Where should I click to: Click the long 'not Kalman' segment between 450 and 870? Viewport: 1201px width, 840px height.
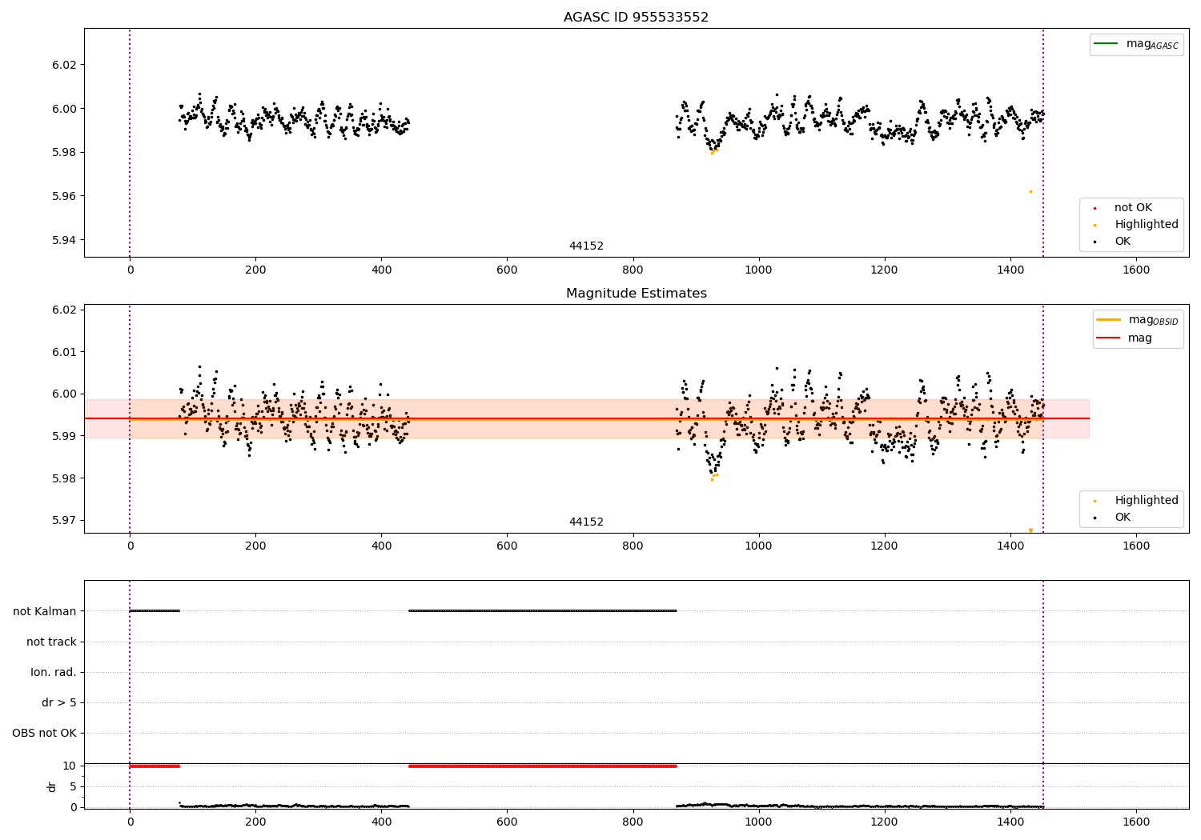(x=543, y=611)
